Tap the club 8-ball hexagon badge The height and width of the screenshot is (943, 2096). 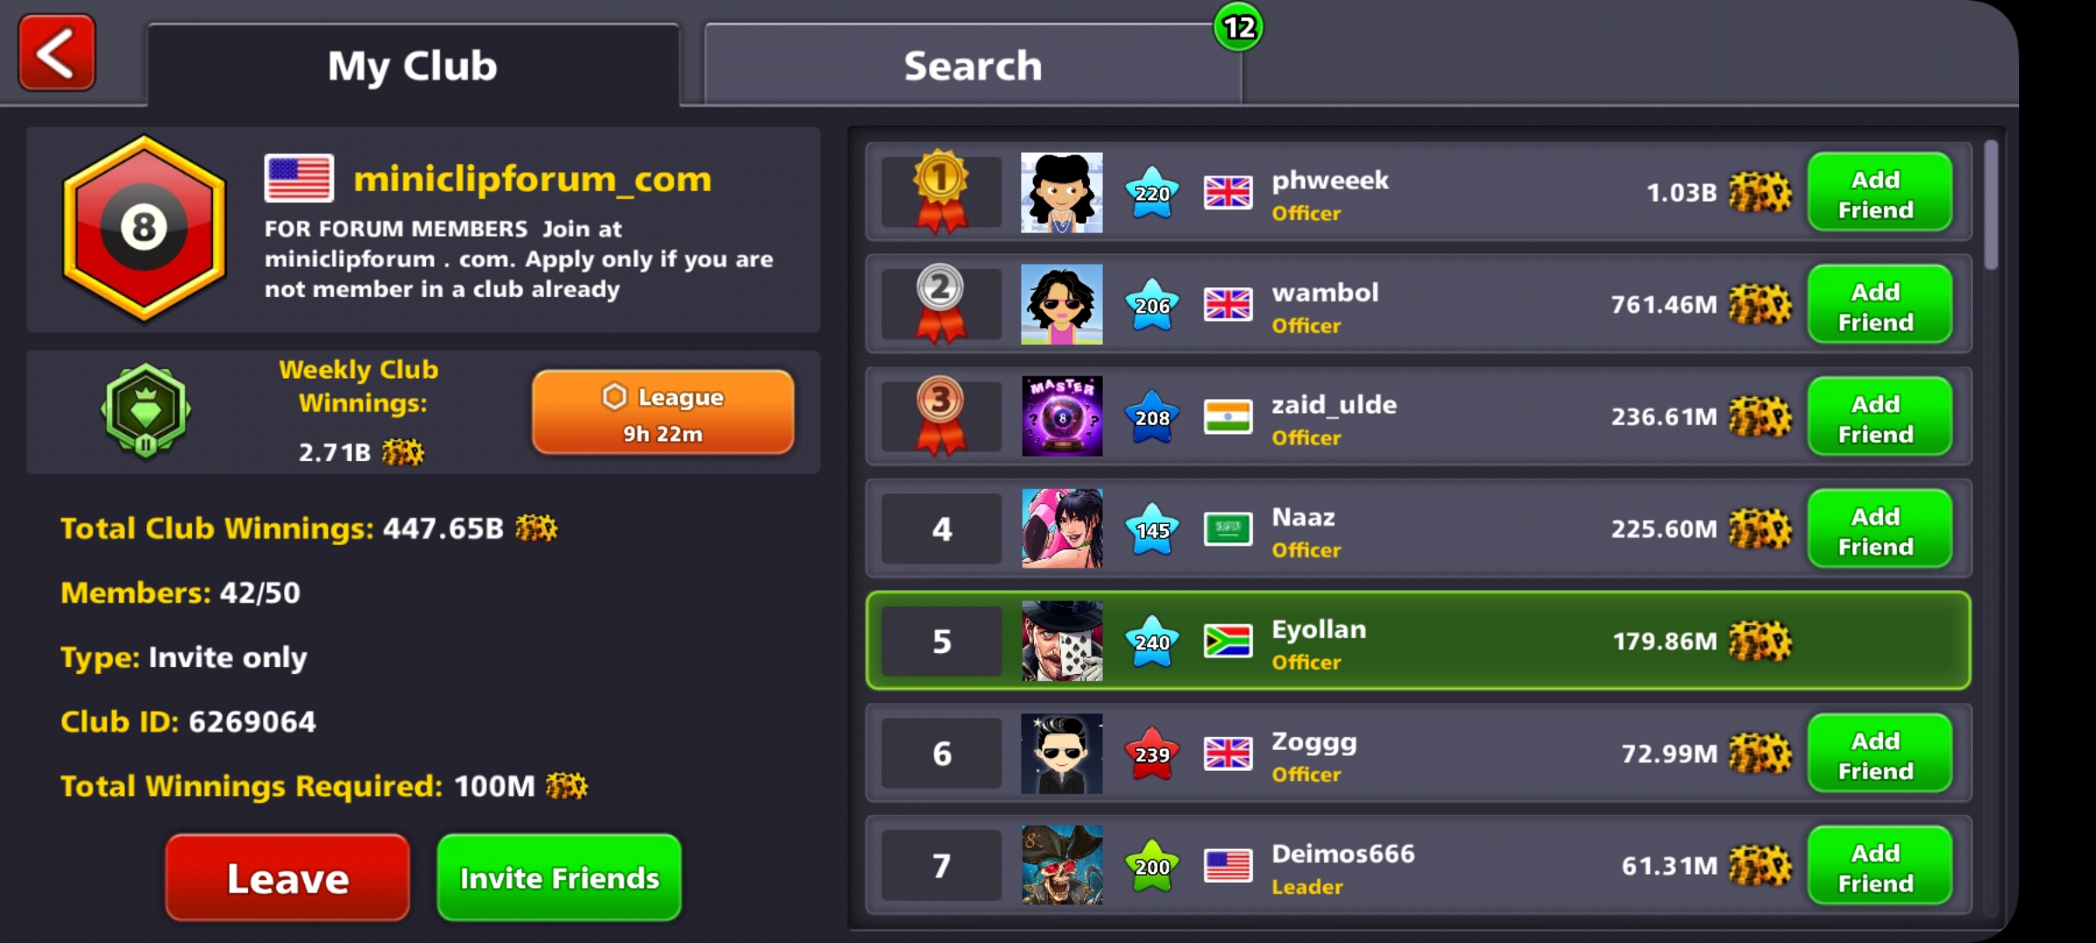tap(144, 229)
